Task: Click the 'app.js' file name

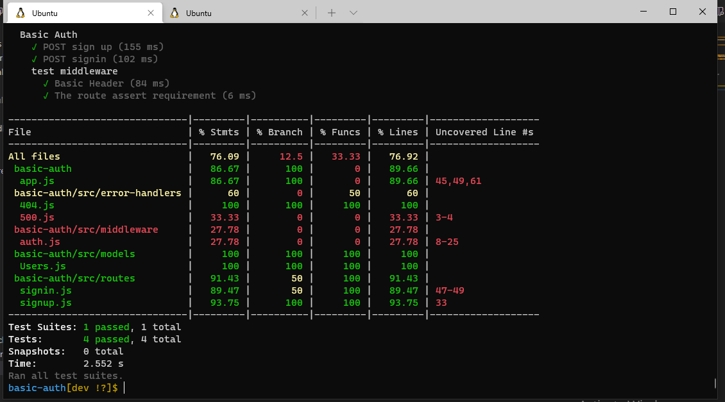Action: coord(37,181)
